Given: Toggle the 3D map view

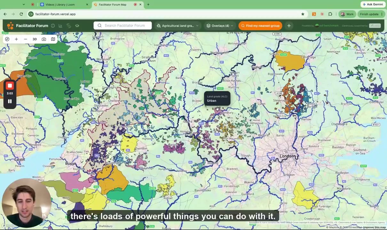Looking at the screenshot, I should [x=35, y=39].
